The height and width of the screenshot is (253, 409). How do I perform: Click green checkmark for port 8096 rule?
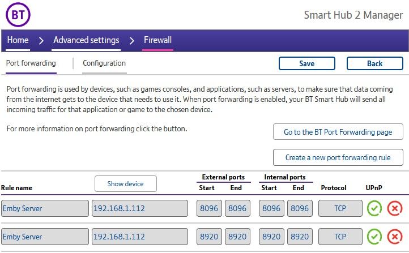pyautogui.click(x=374, y=208)
